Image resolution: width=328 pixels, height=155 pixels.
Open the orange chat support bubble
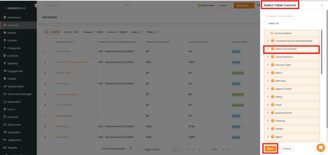click(x=320, y=148)
